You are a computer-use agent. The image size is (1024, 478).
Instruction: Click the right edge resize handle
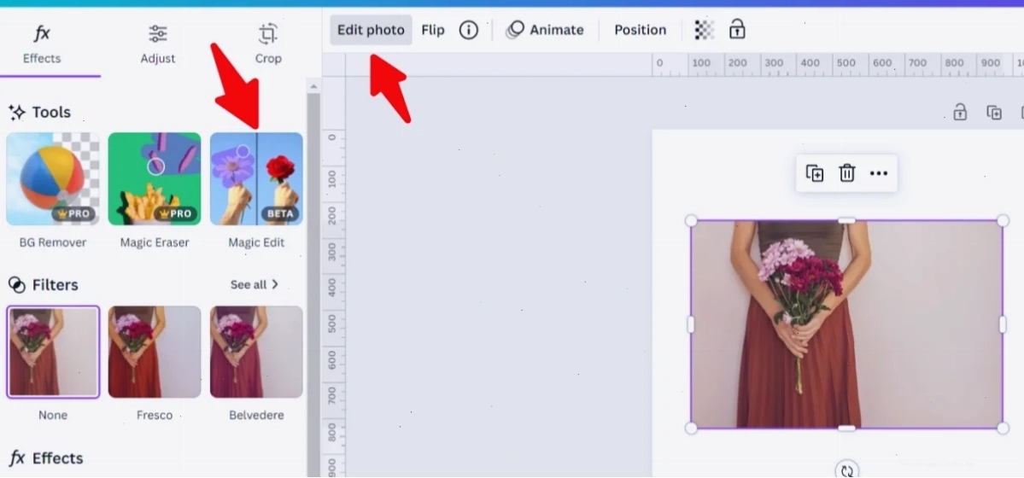coord(1003,324)
